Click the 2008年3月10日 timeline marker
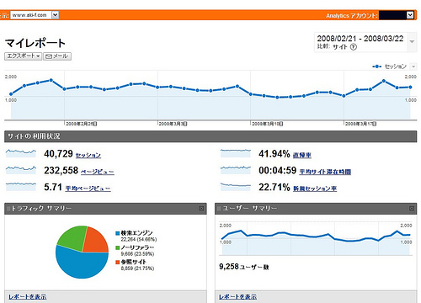This screenshot has height=303, width=421. click(268, 124)
